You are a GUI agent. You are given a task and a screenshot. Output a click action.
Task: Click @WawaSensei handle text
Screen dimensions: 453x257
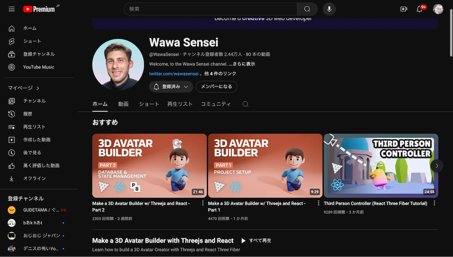164,54
